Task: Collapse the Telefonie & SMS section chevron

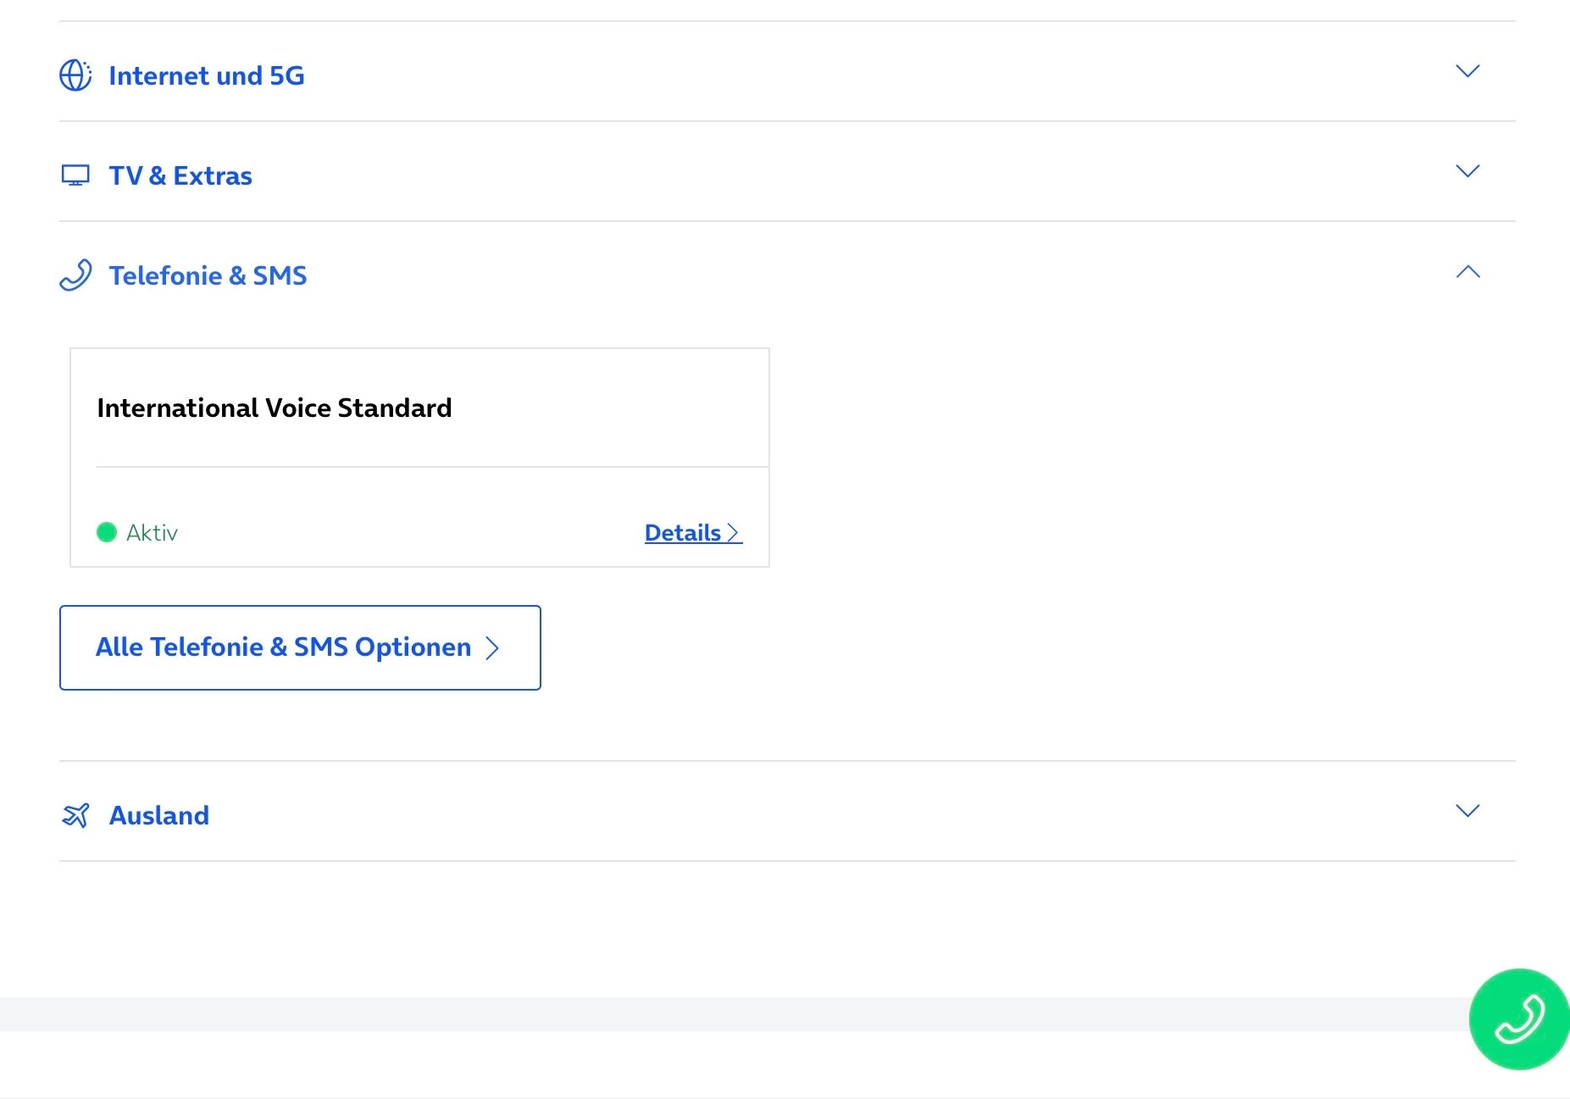Action: click(1467, 272)
